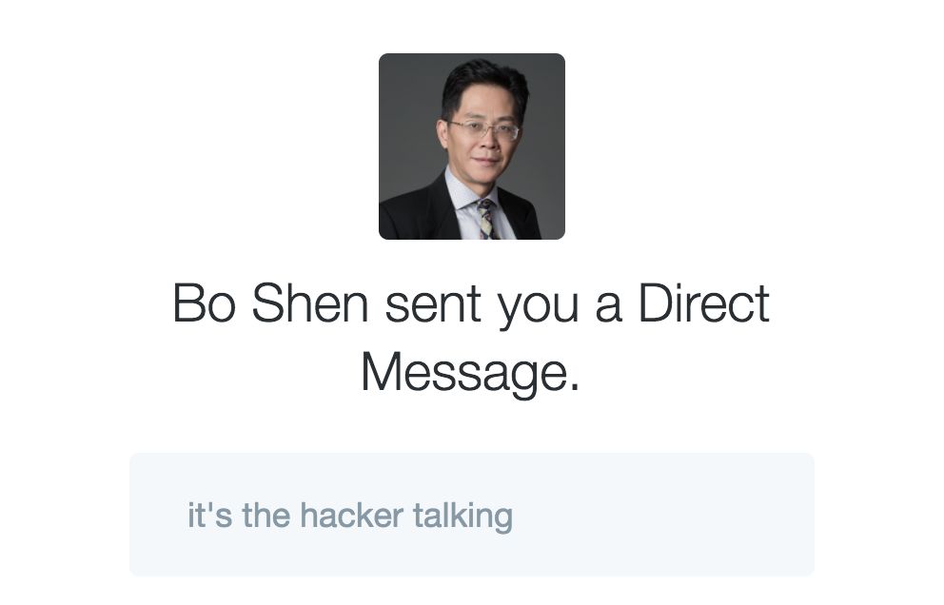Click the 'it's the hacker talking' text
This screenshot has height=605, width=944.
350,516
